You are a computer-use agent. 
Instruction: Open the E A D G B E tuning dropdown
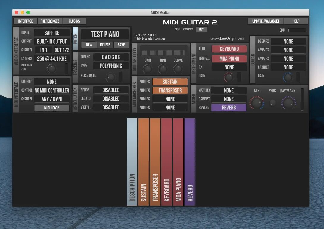tap(111, 57)
